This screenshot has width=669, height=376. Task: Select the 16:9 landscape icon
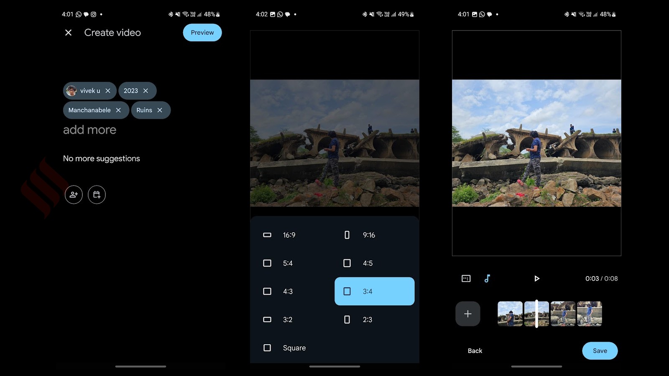point(267,235)
